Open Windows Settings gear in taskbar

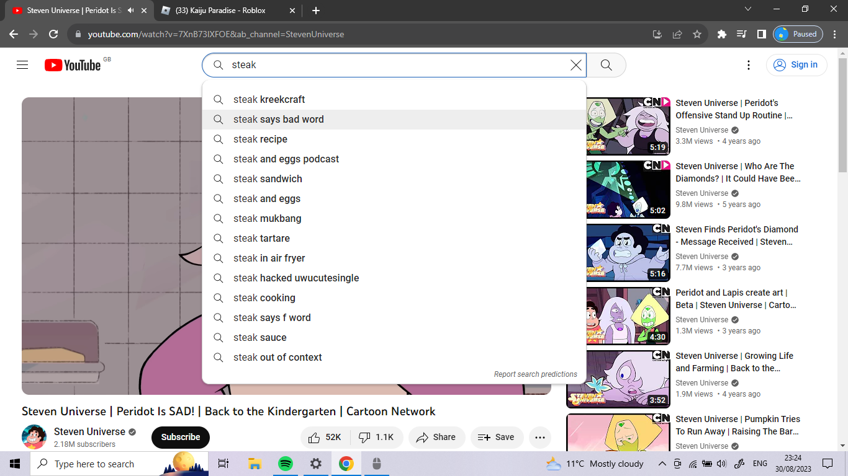315,464
